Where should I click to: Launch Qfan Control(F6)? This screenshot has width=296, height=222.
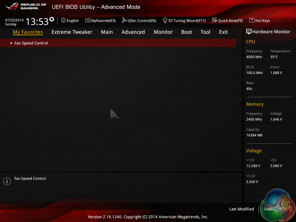coord(142,21)
